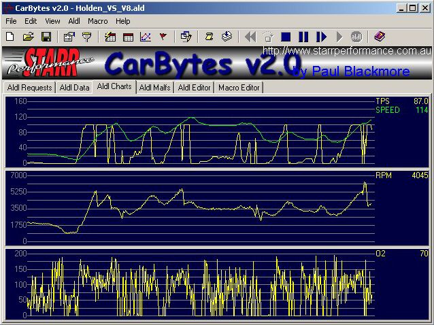Click the STARR Performance logo

click(x=50, y=63)
